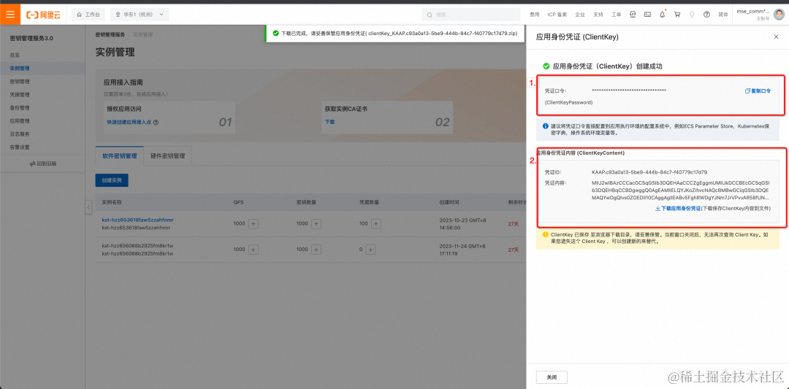789x389 pixels.
Task: Increase 凭据数量 for kst-hzz656068b2925fm8kr1w
Action: (x=370, y=250)
